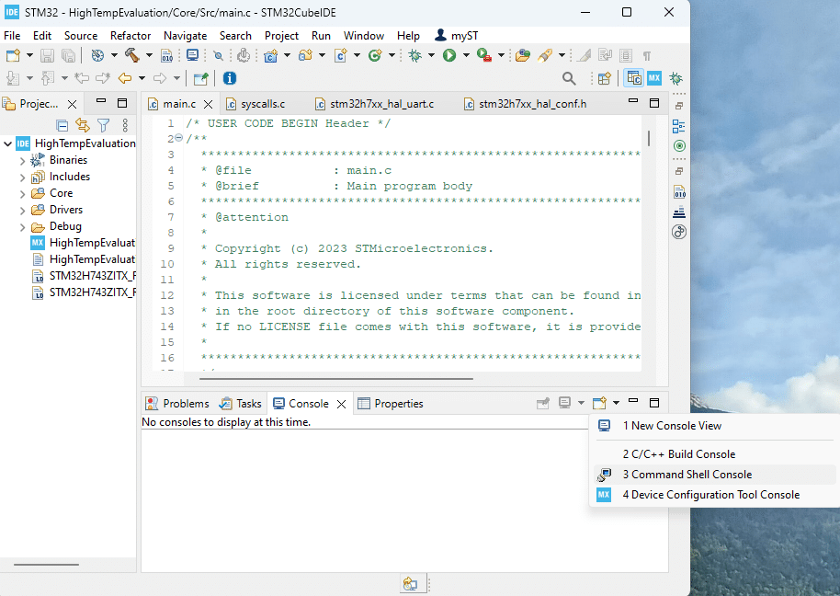Click the New file toolbar icon
The width and height of the screenshot is (840, 596).
13,55
